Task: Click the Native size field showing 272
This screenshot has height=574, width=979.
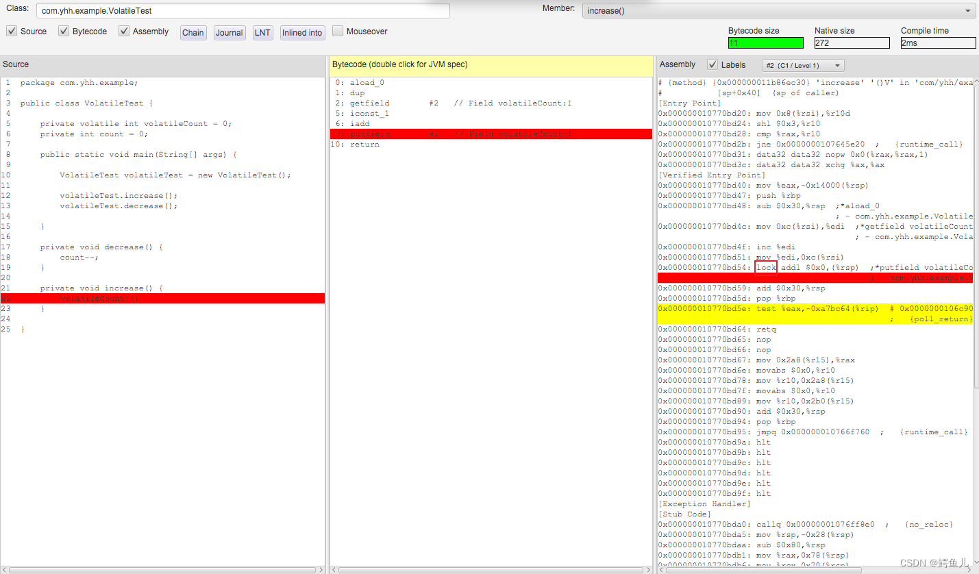Action: tap(852, 42)
